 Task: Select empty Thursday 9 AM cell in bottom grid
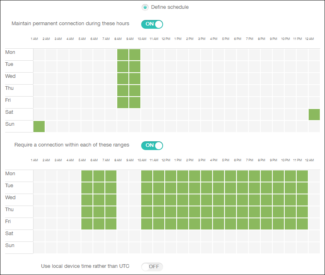pos(135,212)
